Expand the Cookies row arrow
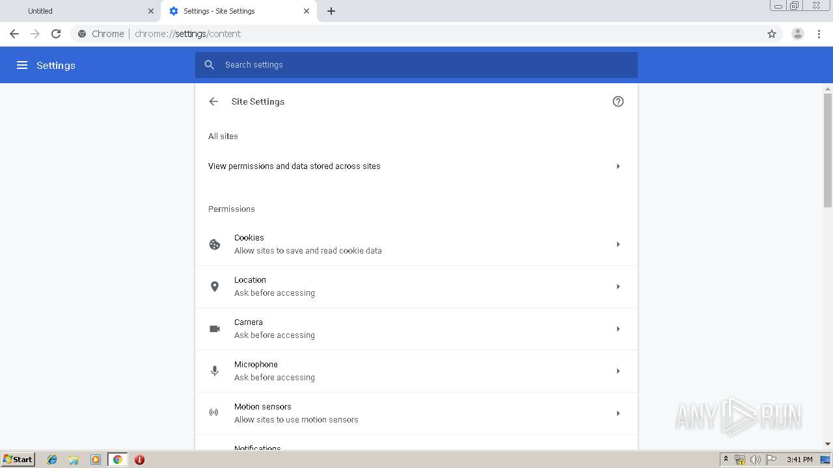 (x=618, y=244)
